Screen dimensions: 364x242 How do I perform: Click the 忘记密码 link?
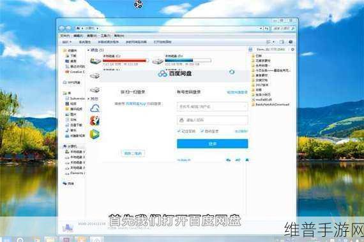(241, 131)
